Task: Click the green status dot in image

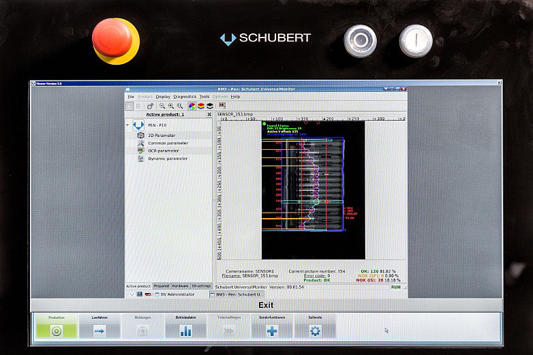Action: (264, 124)
